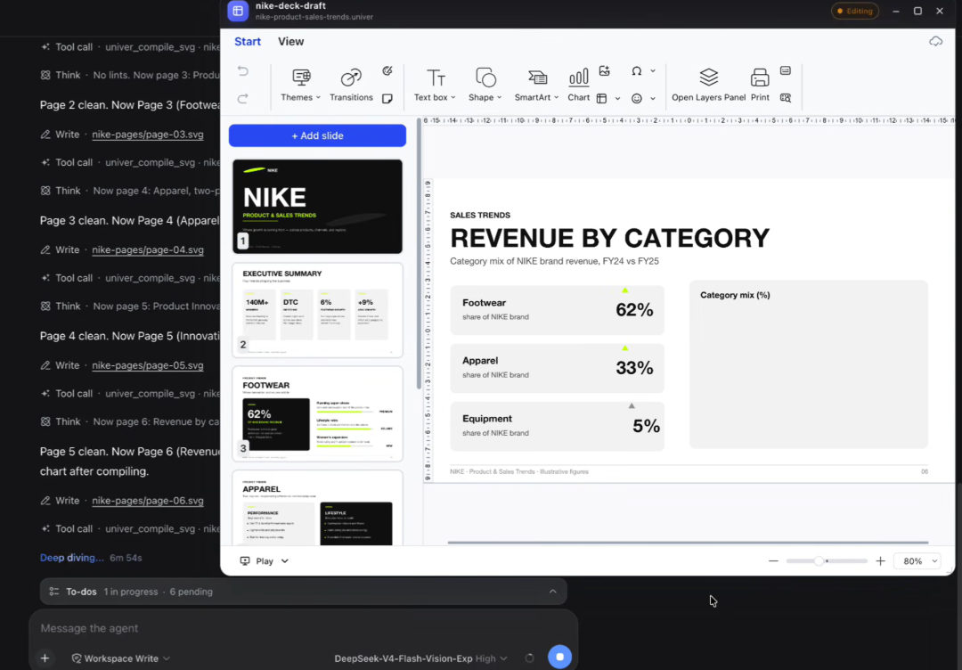
Task: Open the DeepSeek-V4-Flash-Vision-Exp model selector
Action: [420, 658]
